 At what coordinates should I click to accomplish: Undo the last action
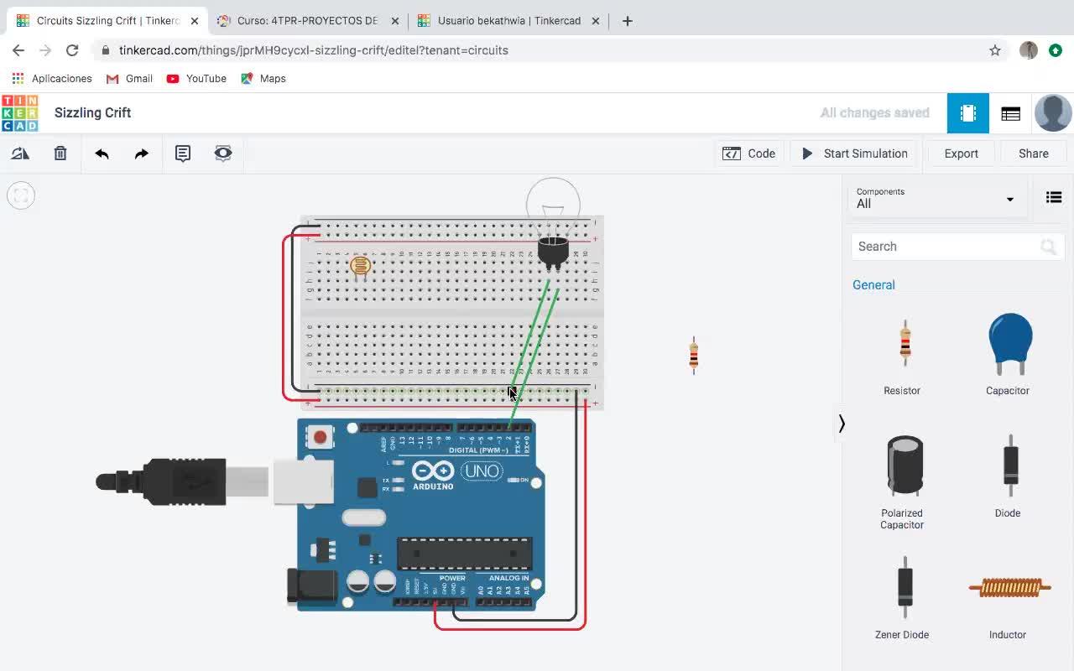coord(102,153)
